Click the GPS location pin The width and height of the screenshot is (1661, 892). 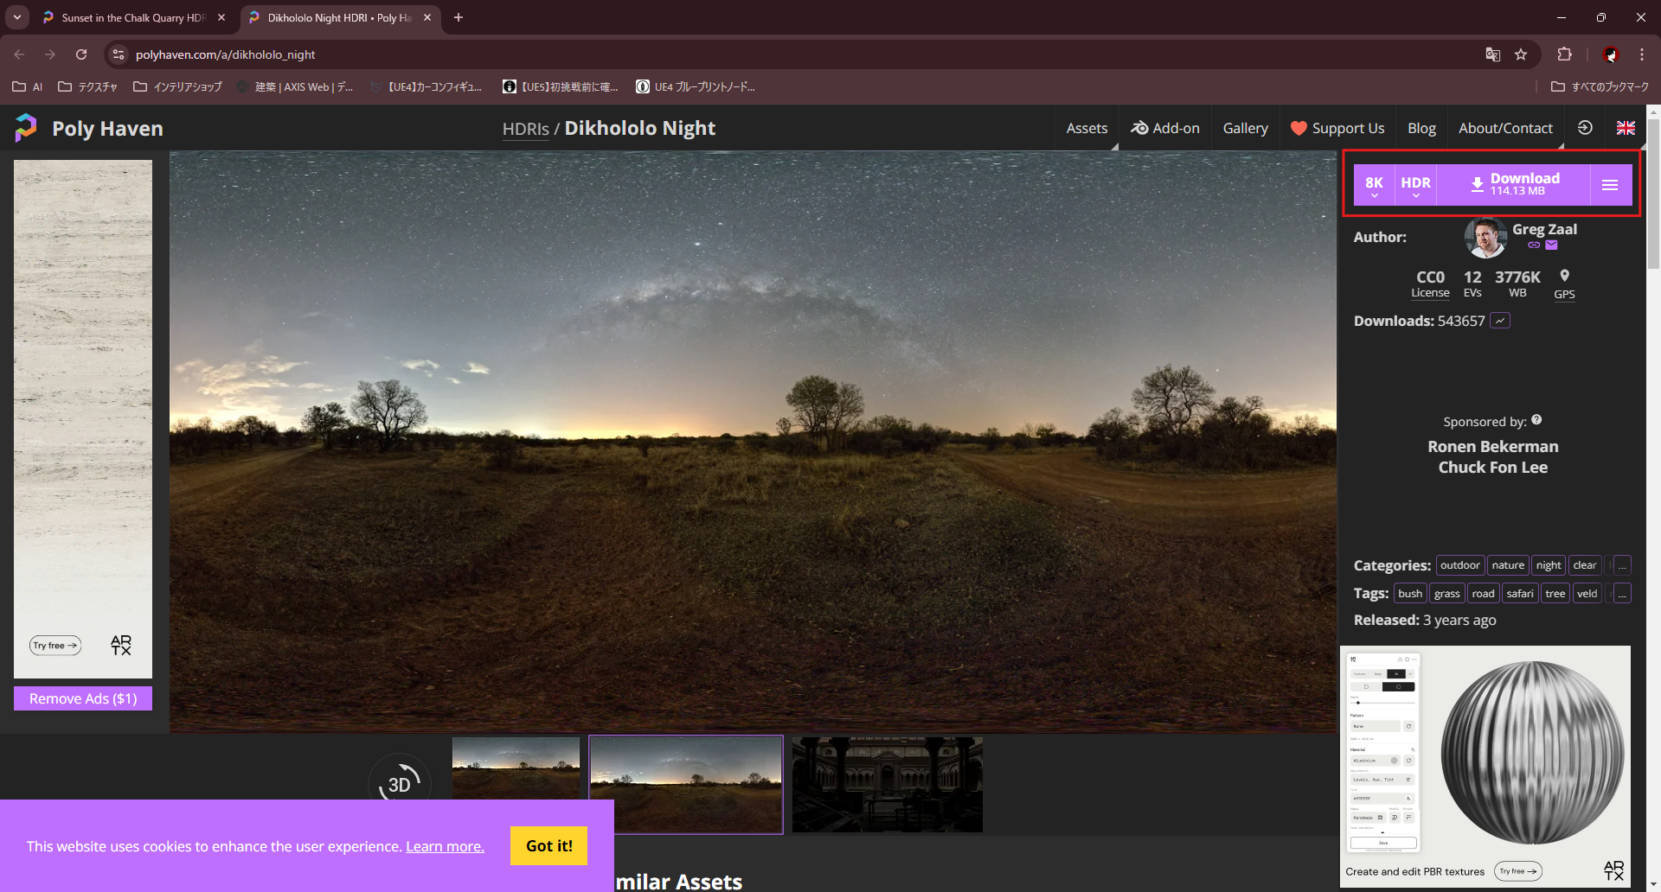click(1564, 277)
